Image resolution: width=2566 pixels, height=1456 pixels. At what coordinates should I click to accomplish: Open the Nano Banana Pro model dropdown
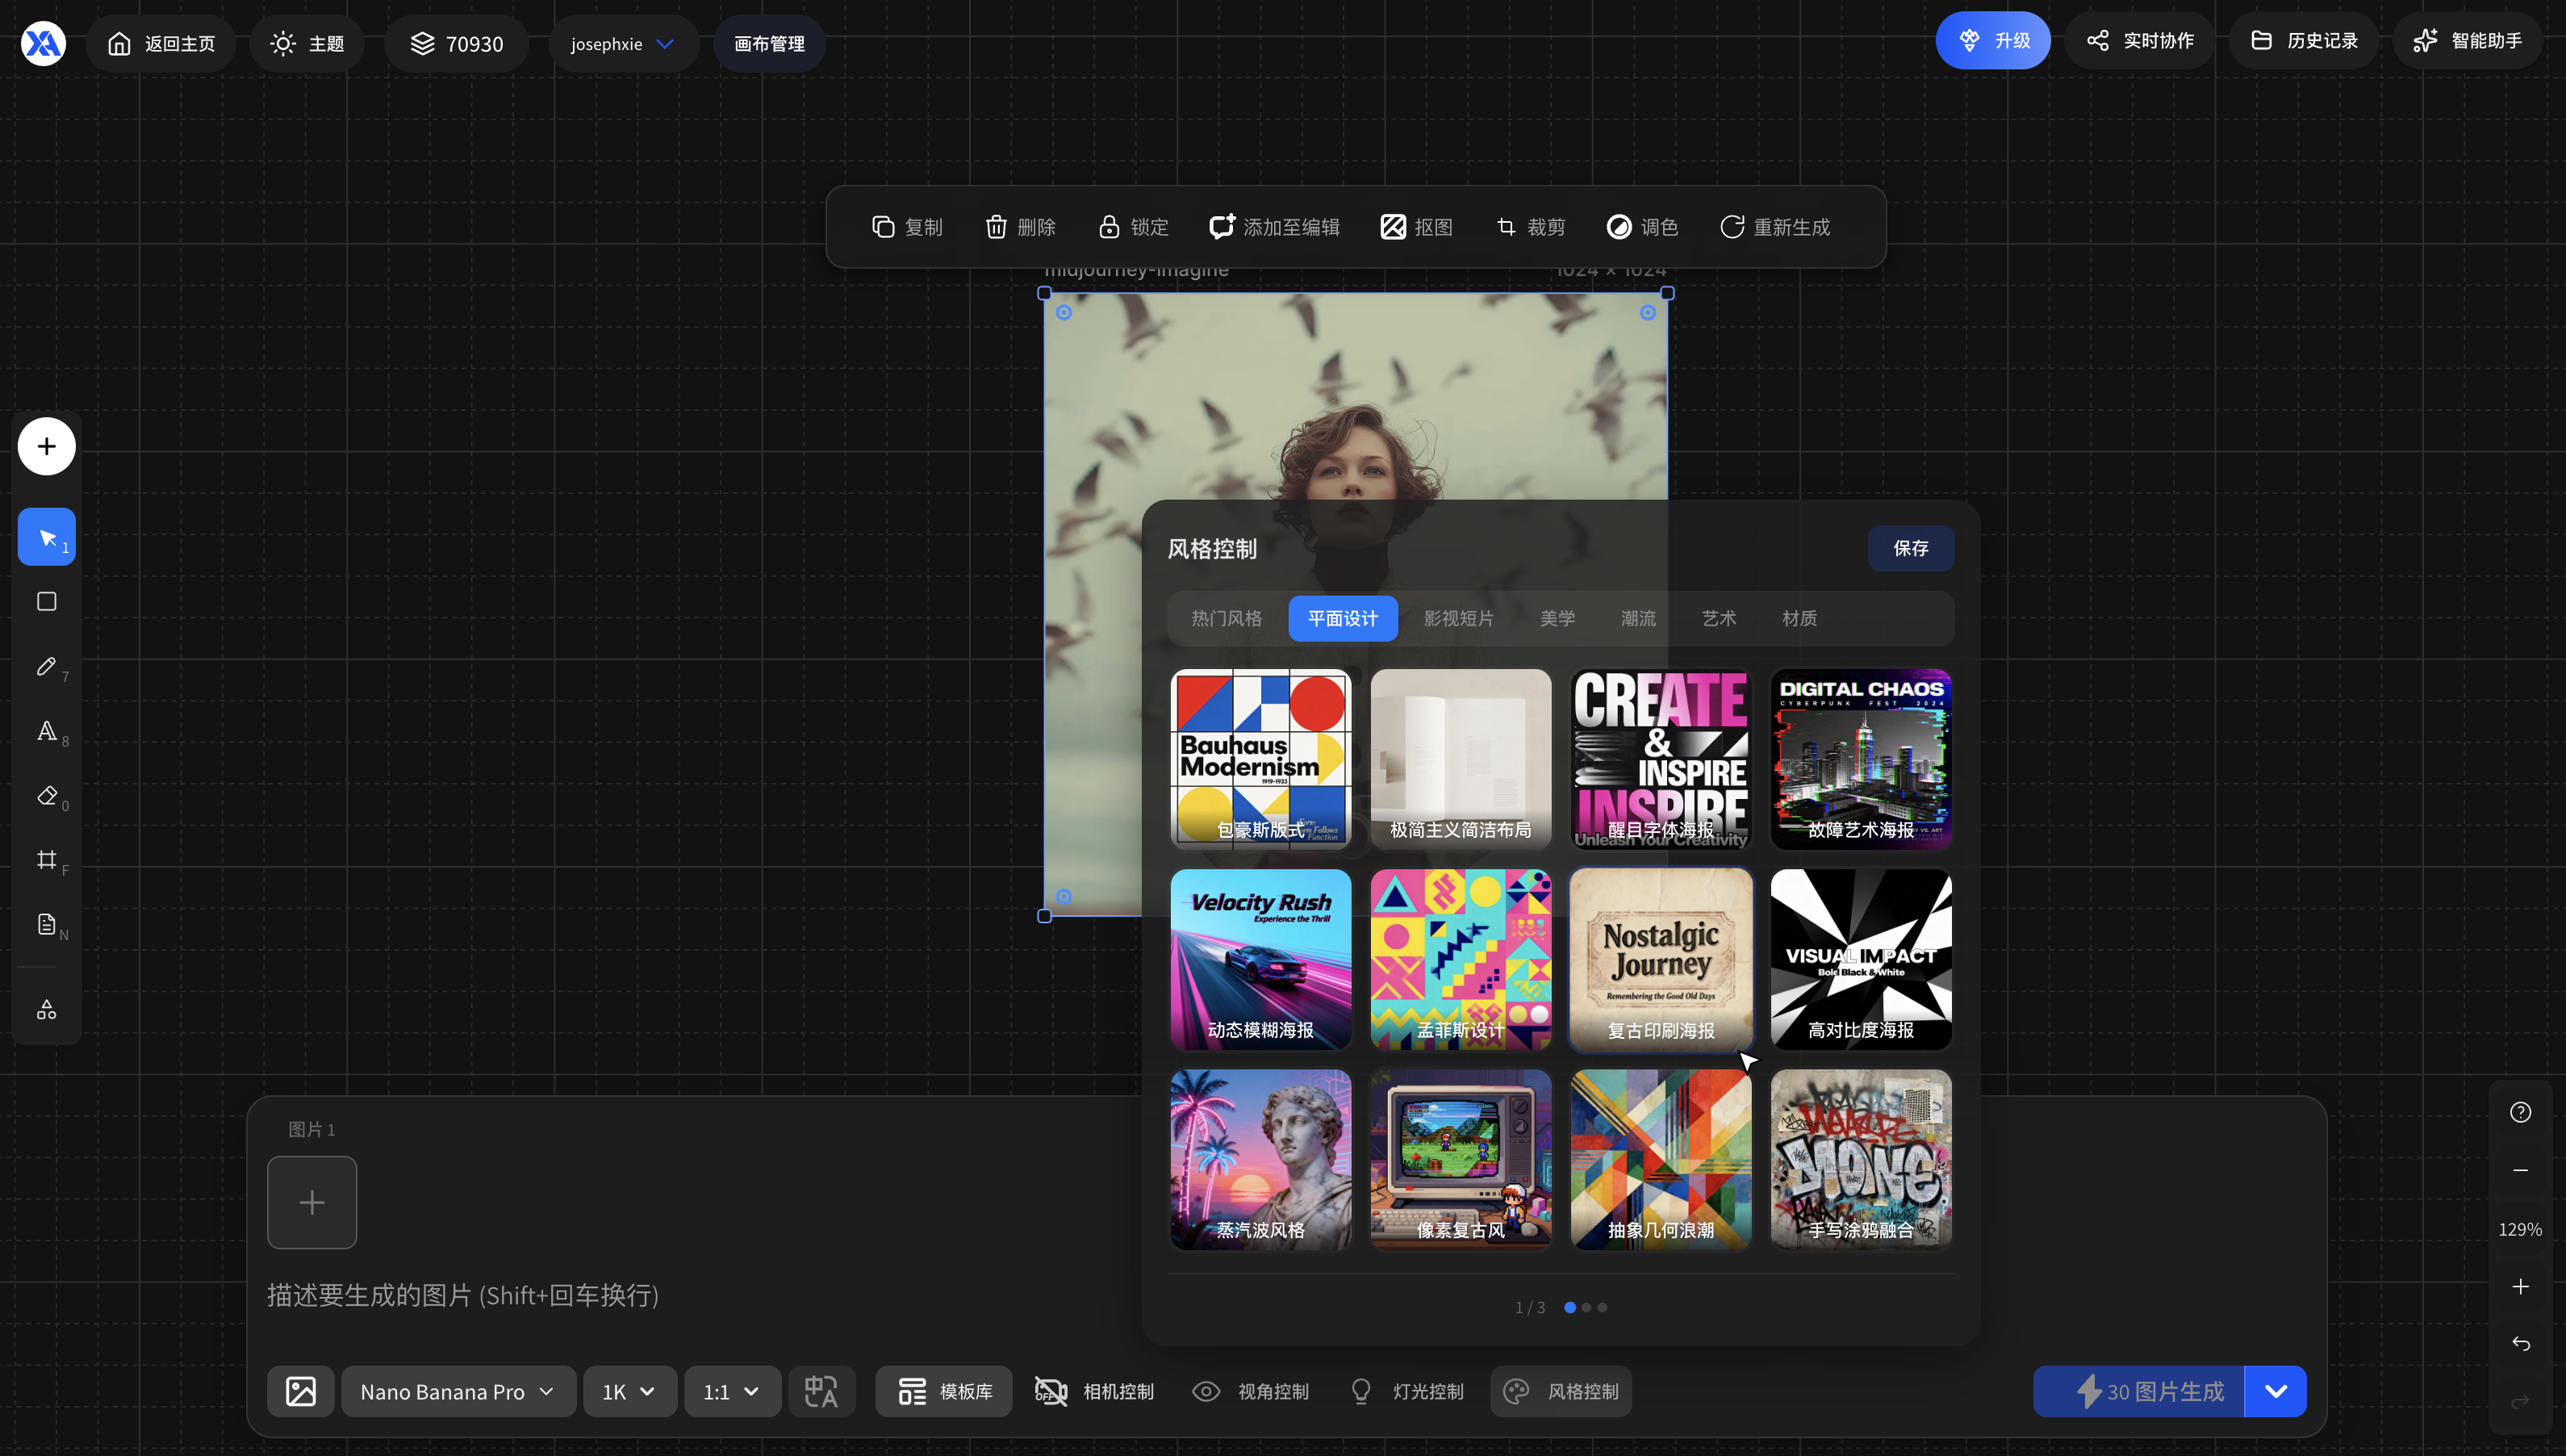click(458, 1391)
